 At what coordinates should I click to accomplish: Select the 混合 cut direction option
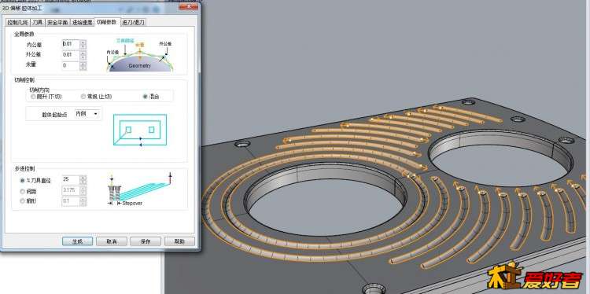[151, 97]
